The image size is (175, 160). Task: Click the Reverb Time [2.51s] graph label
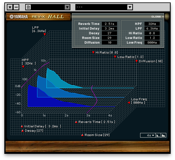click(97, 122)
